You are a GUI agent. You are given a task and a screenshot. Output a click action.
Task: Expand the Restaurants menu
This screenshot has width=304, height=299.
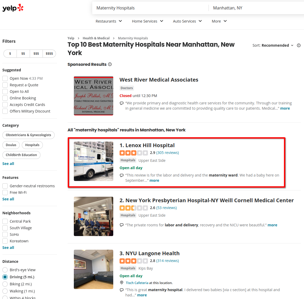click(x=109, y=21)
